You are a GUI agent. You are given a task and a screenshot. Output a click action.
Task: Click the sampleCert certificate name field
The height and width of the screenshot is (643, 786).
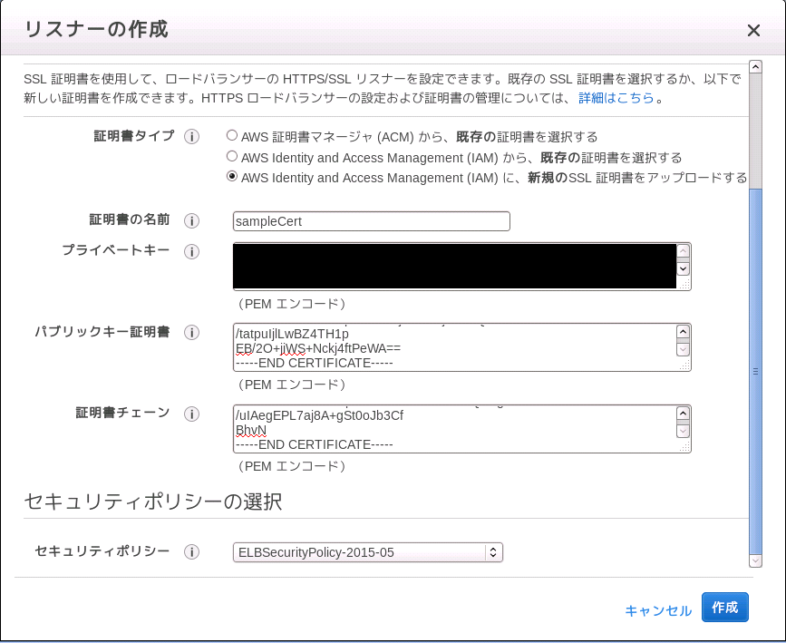[x=371, y=221]
